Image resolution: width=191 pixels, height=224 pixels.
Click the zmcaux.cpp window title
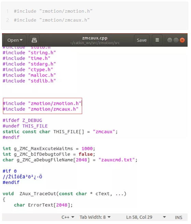[x=95, y=38]
